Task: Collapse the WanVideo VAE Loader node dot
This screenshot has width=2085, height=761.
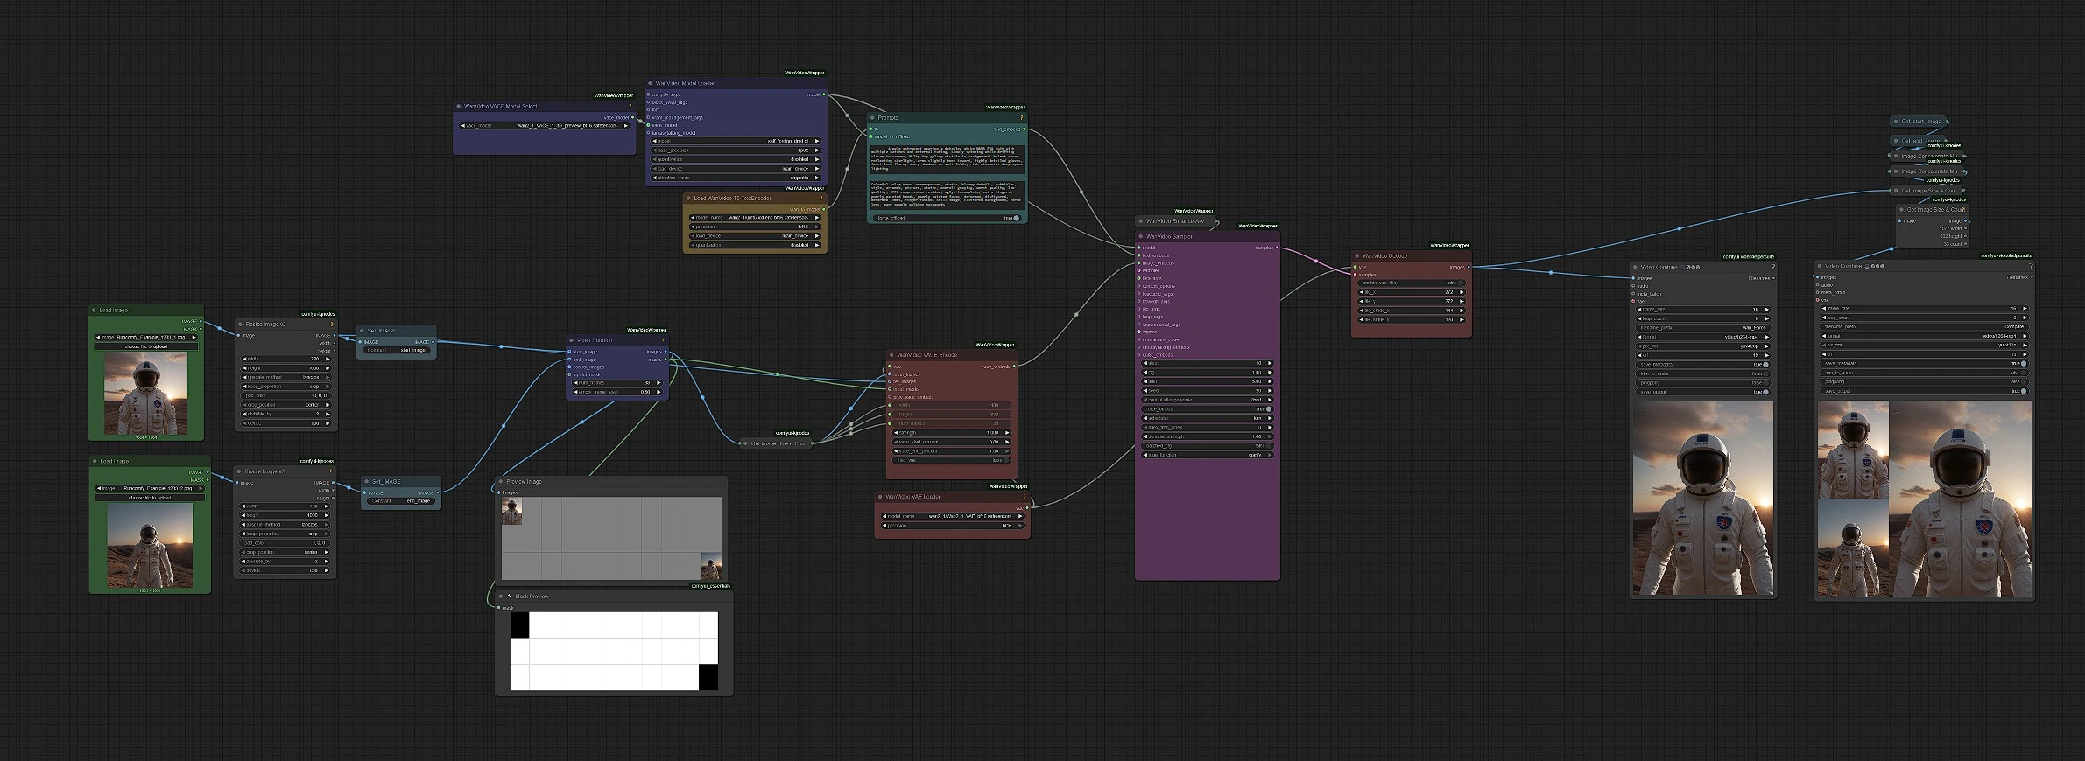Action: 881,497
